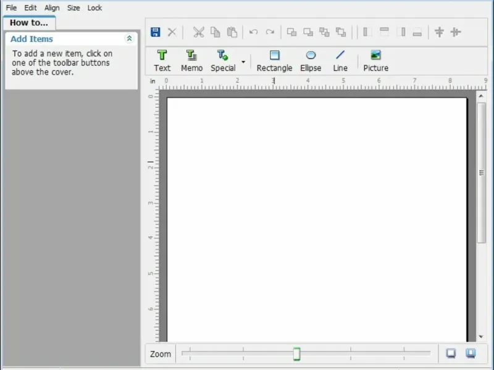Click the scrollbar up arrow

tap(481, 96)
